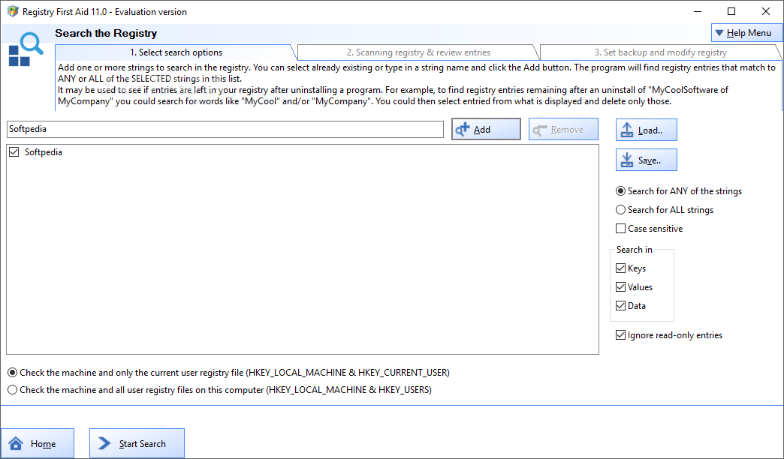Click the house icon on Home button
This screenshot has height=459, width=784.
coord(16,443)
